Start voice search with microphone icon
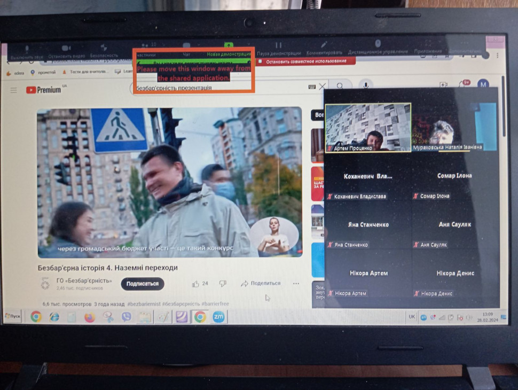This screenshot has width=518, height=390. pyautogui.click(x=366, y=85)
